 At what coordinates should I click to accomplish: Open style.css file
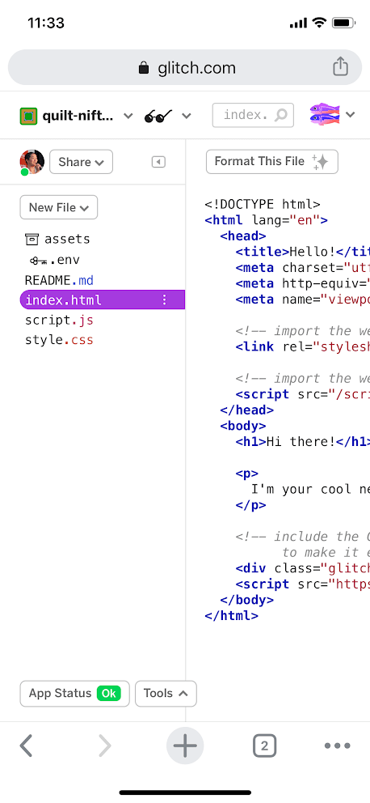coord(59,340)
